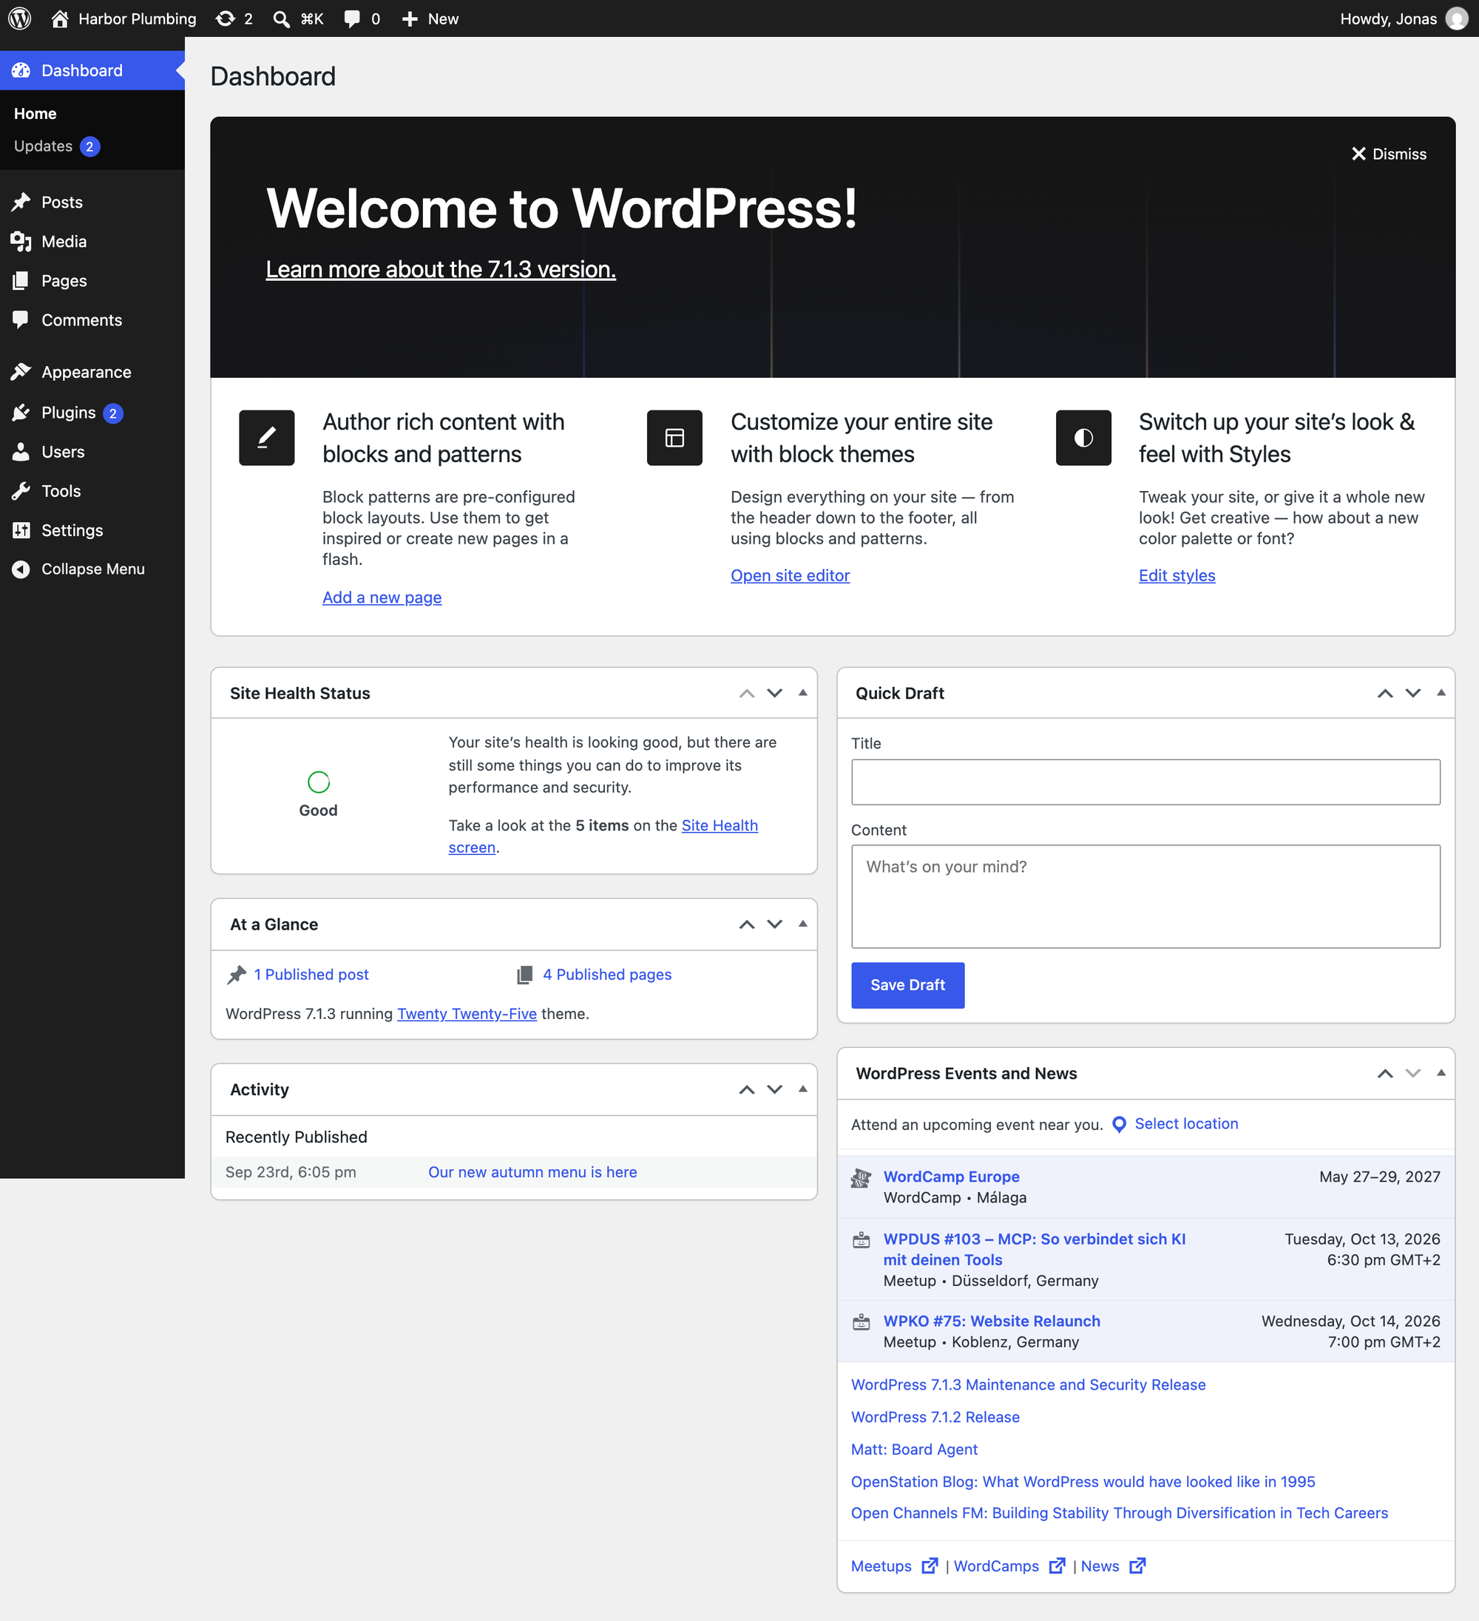Screen dimensions: 1479x1621
Task: Click the layout icon for block themes
Action: (674, 437)
